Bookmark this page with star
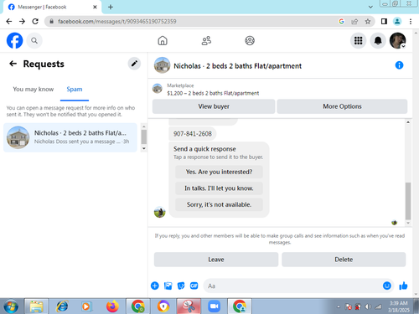This screenshot has width=419, height=314. pyautogui.click(x=368, y=22)
